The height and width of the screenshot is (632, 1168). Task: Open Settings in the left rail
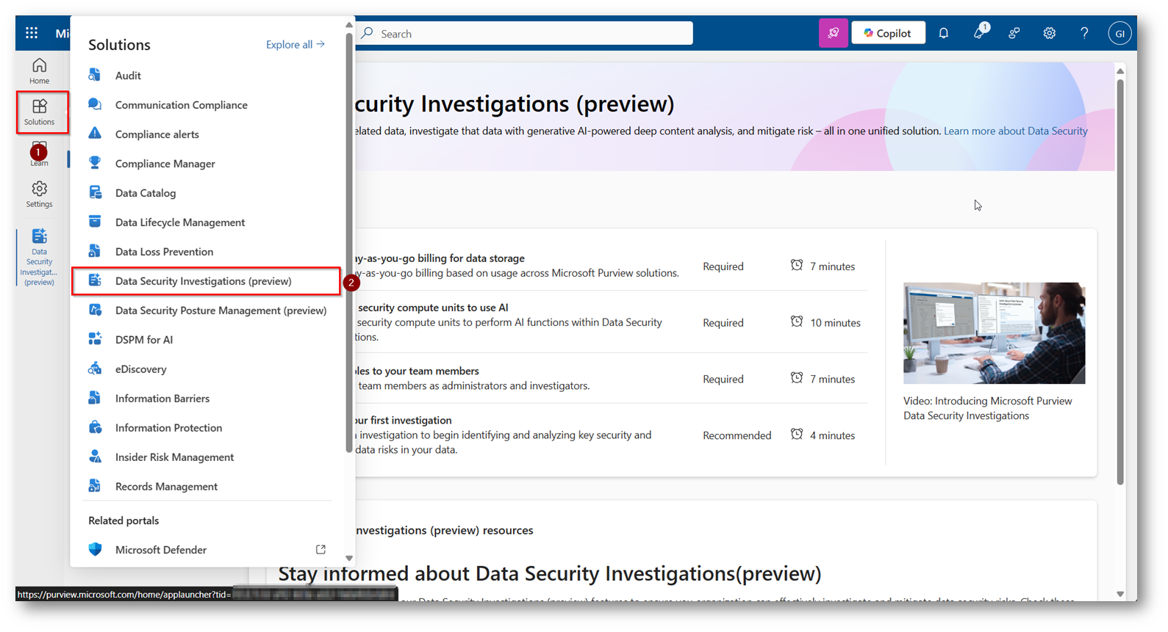[39, 195]
